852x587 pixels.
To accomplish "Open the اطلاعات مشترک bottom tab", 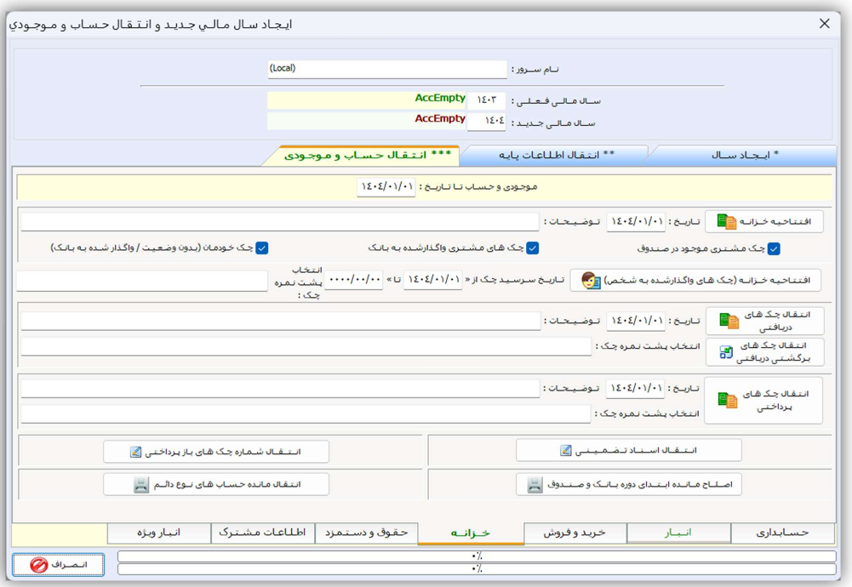I will click(262, 533).
